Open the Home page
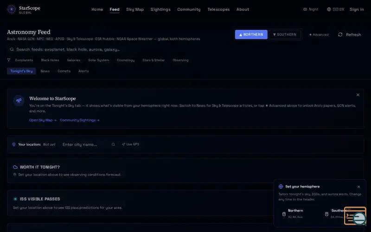Screen dimensions: 371x232 pos(97,9)
